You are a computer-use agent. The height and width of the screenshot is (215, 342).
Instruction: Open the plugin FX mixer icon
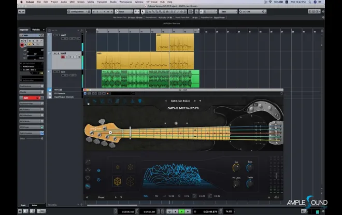pos(117,101)
